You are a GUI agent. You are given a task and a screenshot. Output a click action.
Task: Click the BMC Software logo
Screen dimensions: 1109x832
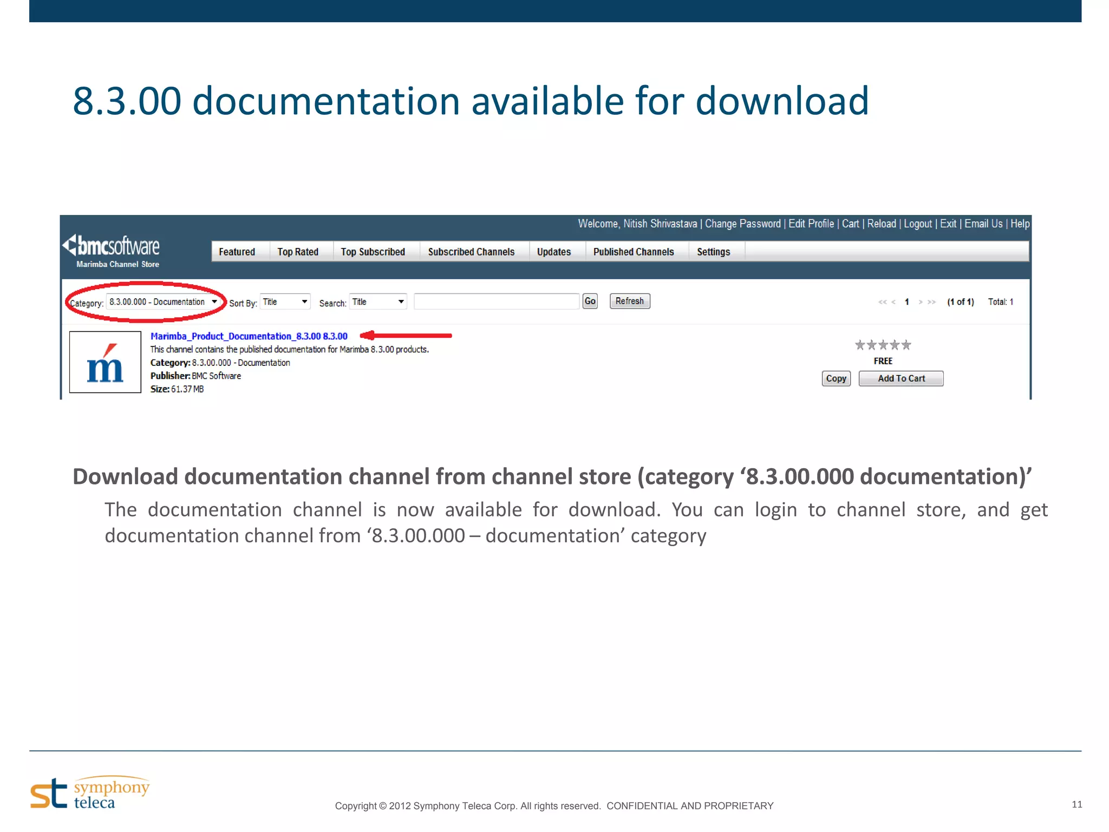point(112,246)
